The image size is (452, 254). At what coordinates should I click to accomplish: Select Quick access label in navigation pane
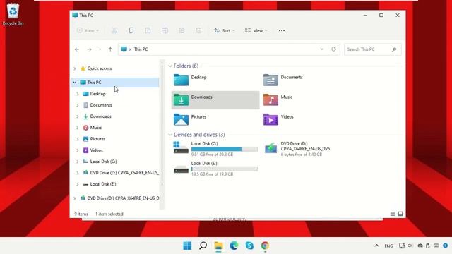(100, 68)
